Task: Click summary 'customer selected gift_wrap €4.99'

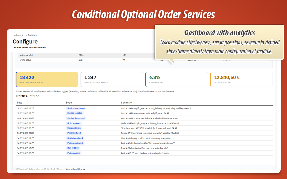Action: pyautogui.click(x=145, y=113)
